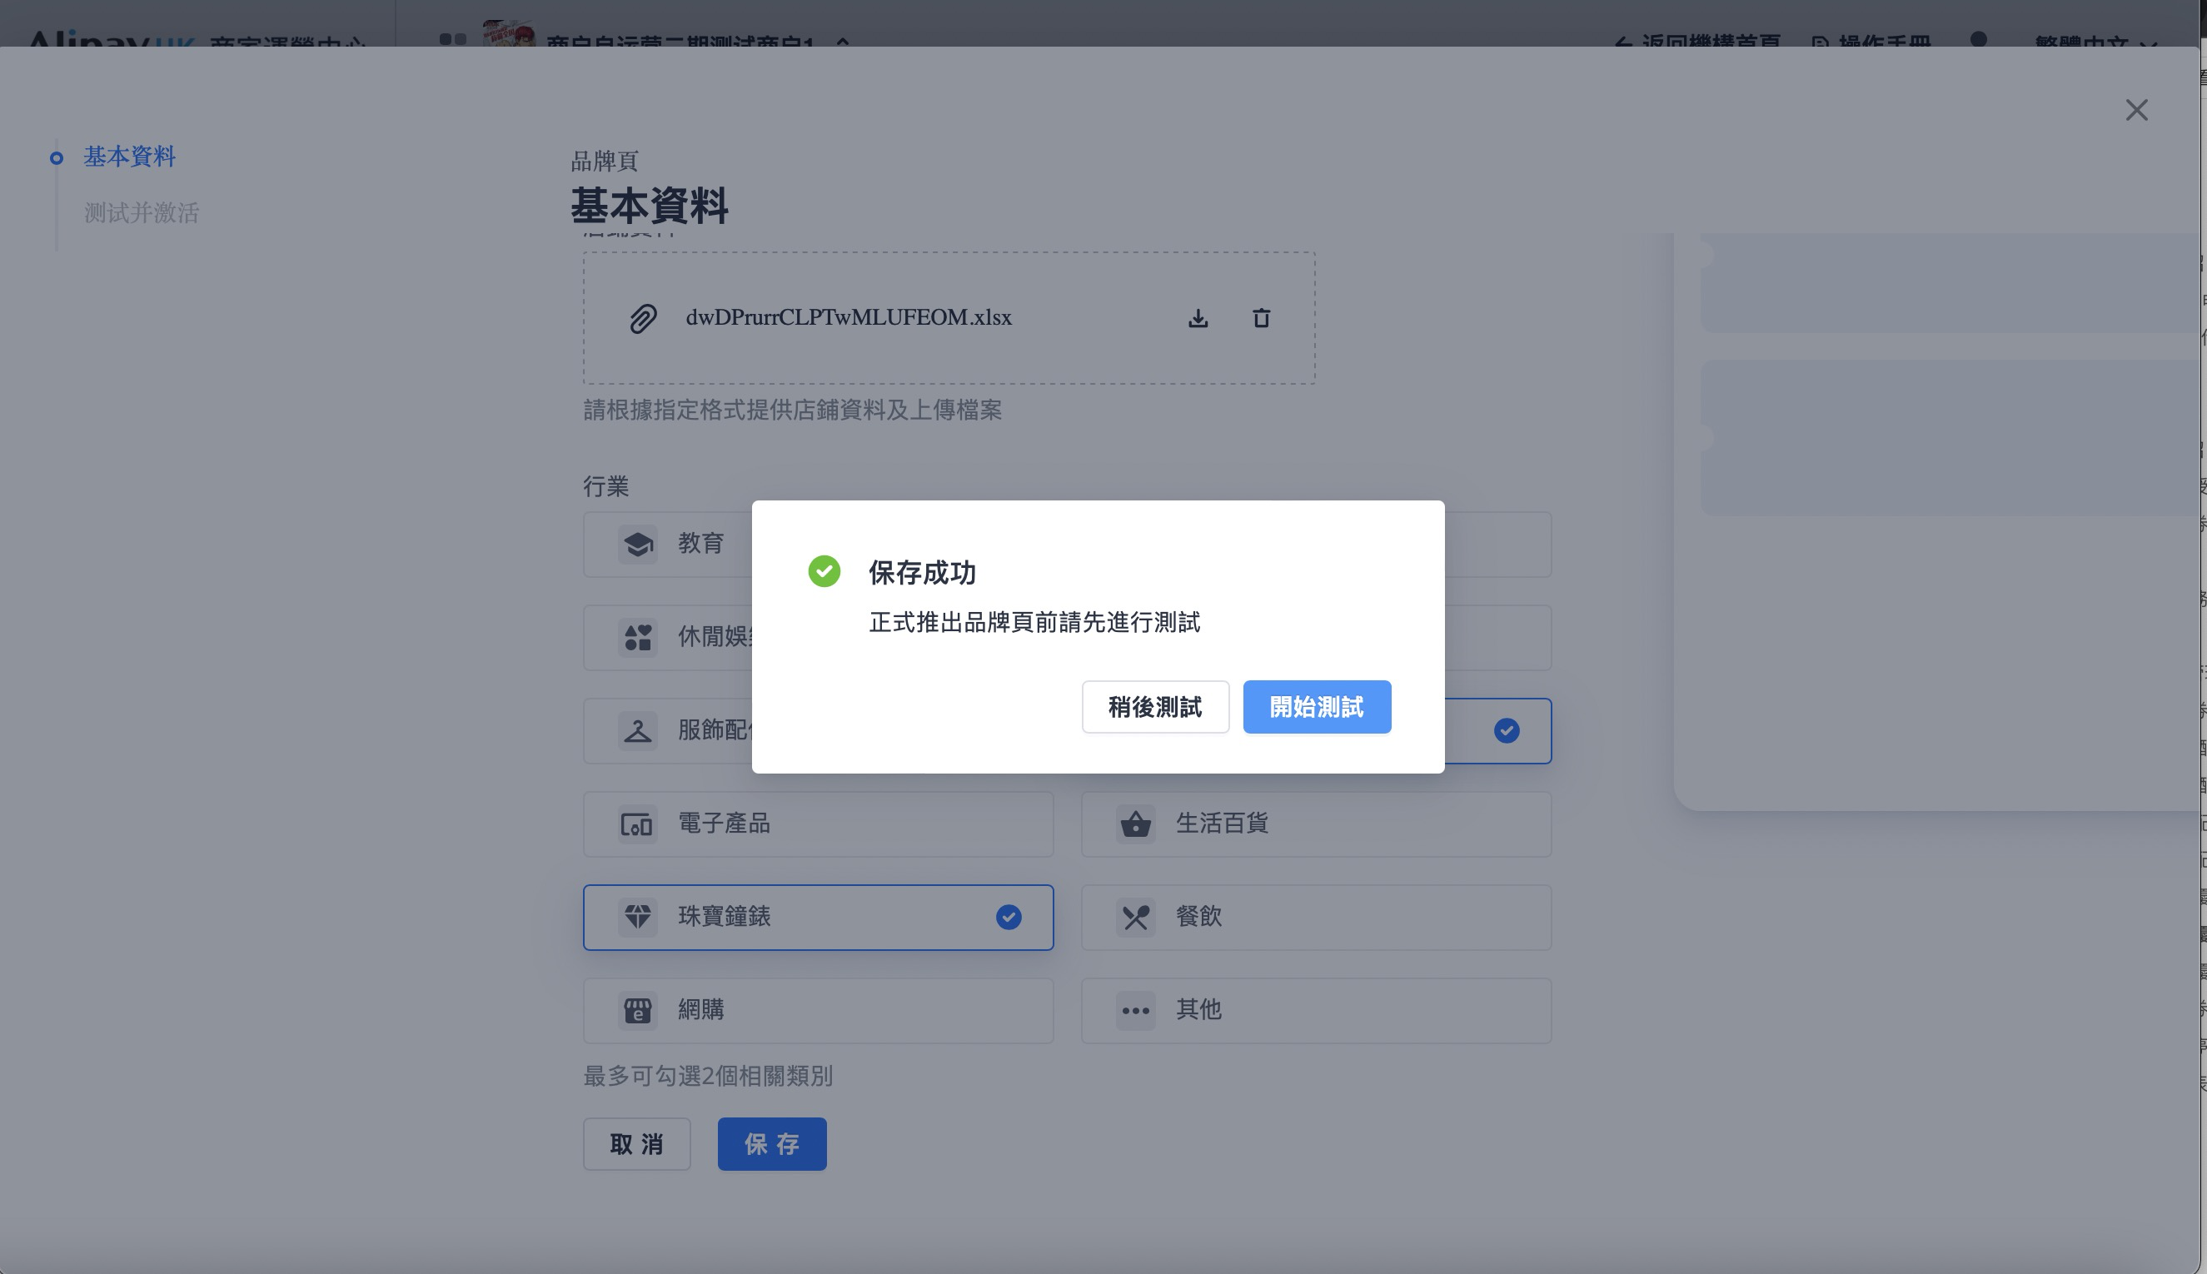Screen dimensions: 2207x1274
Task: Click the 保存 button
Action: [772, 1143]
